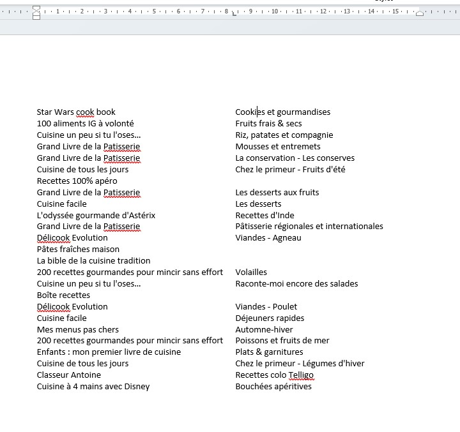Screen dimensions: 460x432
Task: Click on "Pâtisserie régionales et internationales"
Action: [x=309, y=227]
